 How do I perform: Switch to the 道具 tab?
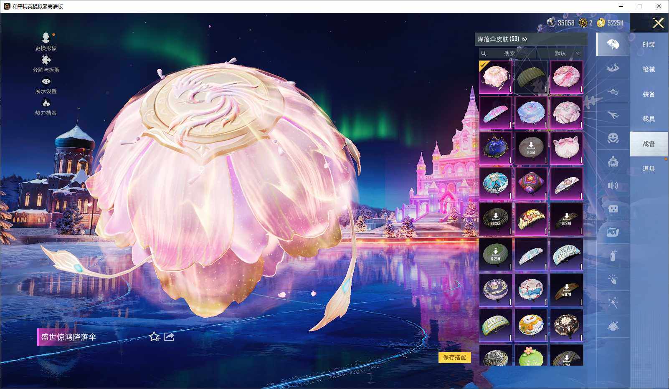(649, 169)
